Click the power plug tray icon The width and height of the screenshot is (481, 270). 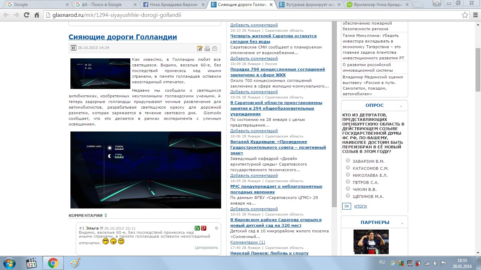click(x=418, y=263)
